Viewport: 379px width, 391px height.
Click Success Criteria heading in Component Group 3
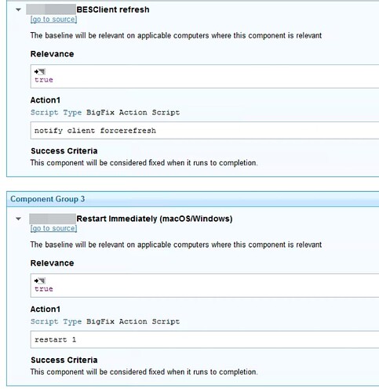(64, 360)
